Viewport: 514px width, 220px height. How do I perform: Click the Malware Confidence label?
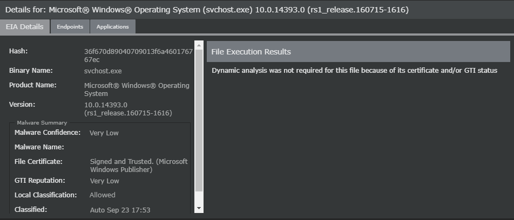pos(48,133)
